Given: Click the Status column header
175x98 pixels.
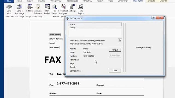Looking at the screenshot, I should click(95, 24).
